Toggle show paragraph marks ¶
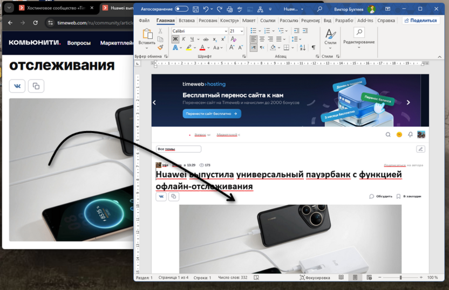 [x=314, y=47]
